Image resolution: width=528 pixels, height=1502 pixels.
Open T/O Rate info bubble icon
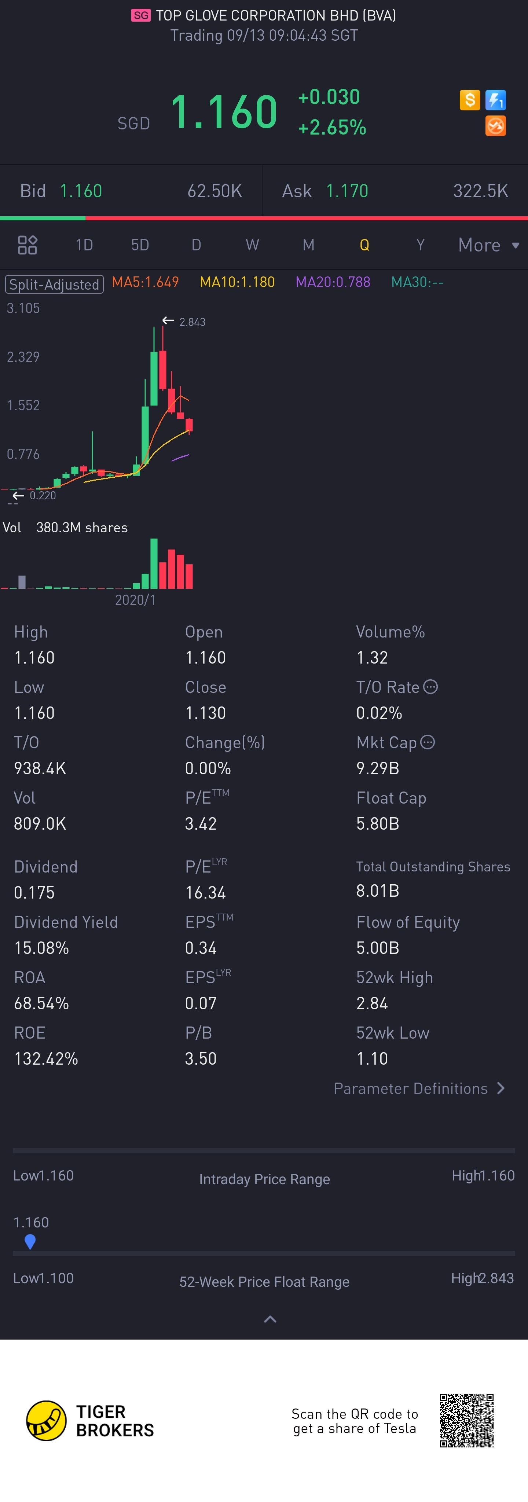(x=430, y=687)
